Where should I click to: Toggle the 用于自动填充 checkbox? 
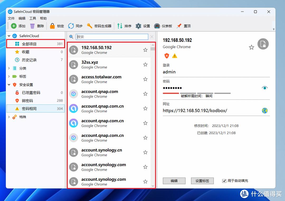click(224, 181)
